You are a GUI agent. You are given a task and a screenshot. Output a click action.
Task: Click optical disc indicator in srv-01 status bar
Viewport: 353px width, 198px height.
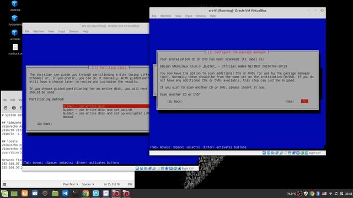click(x=269, y=153)
